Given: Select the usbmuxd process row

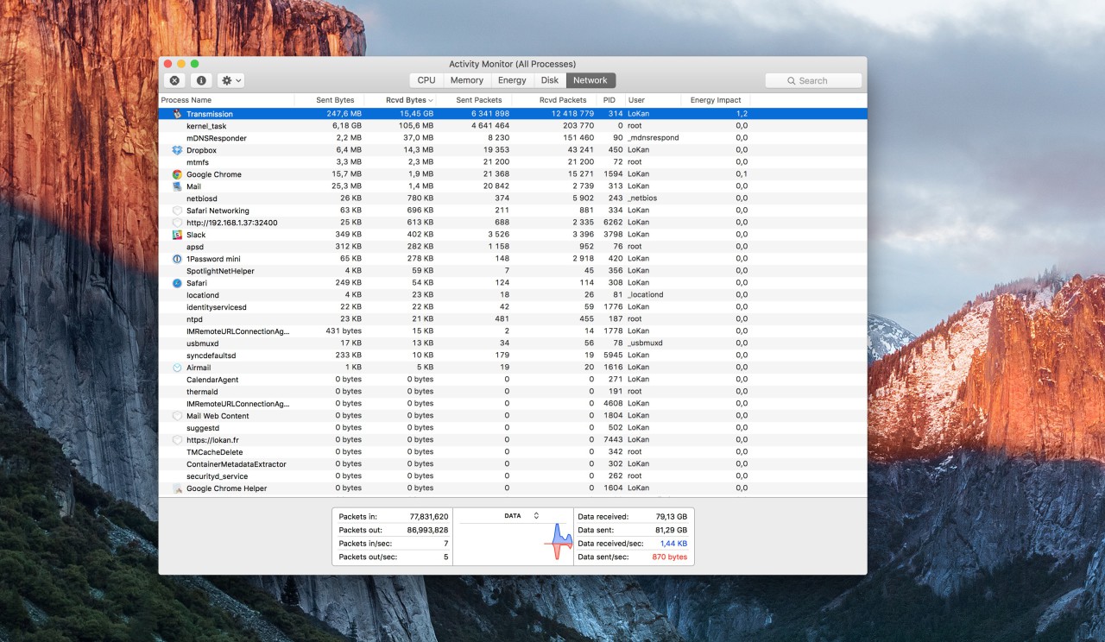Looking at the screenshot, I should coord(513,343).
